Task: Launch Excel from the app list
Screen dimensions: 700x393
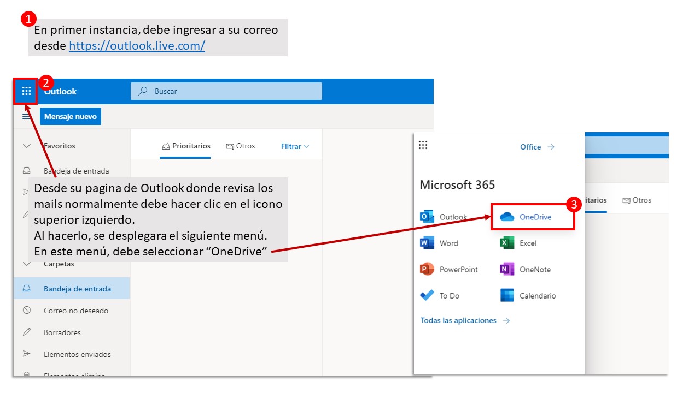Action: coord(518,243)
